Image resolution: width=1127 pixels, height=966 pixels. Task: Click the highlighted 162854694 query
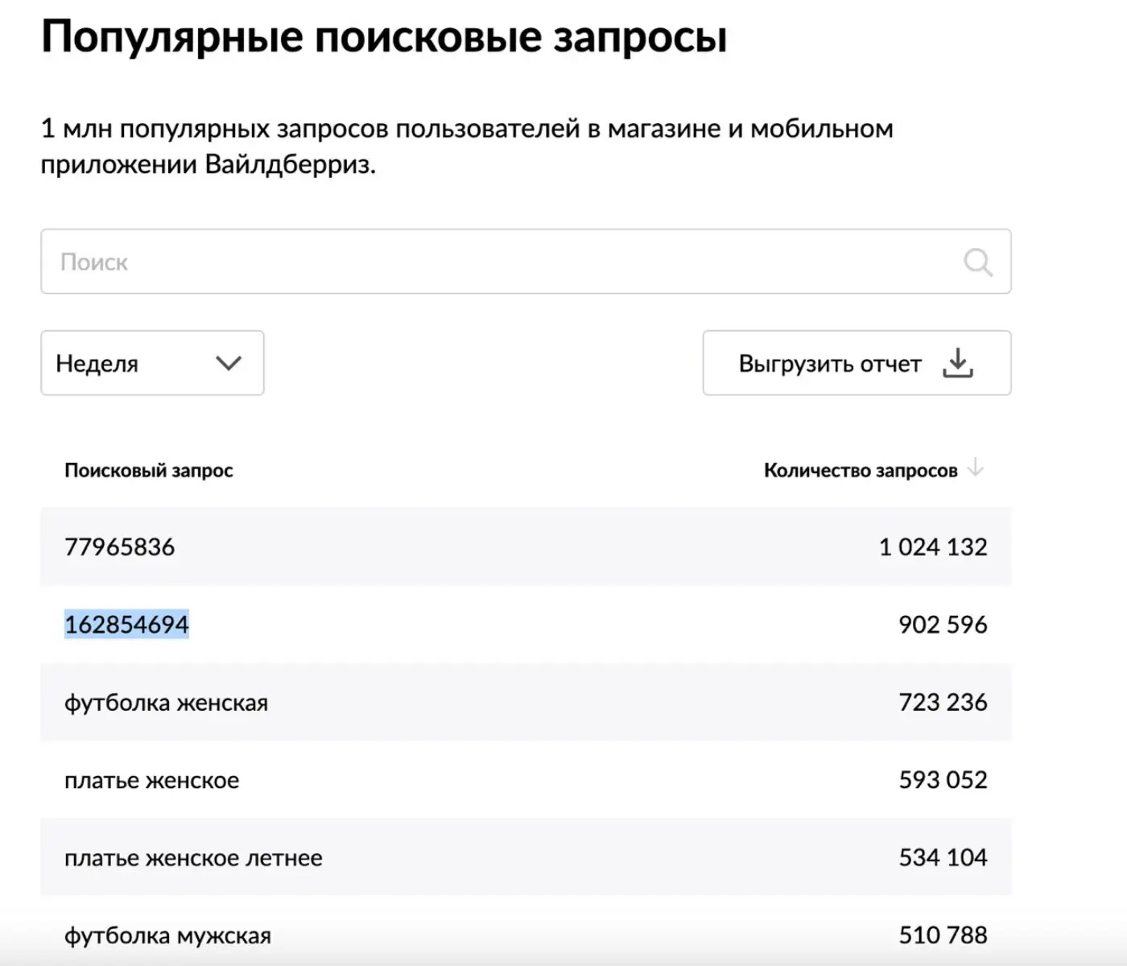click(x=126, y=625)
